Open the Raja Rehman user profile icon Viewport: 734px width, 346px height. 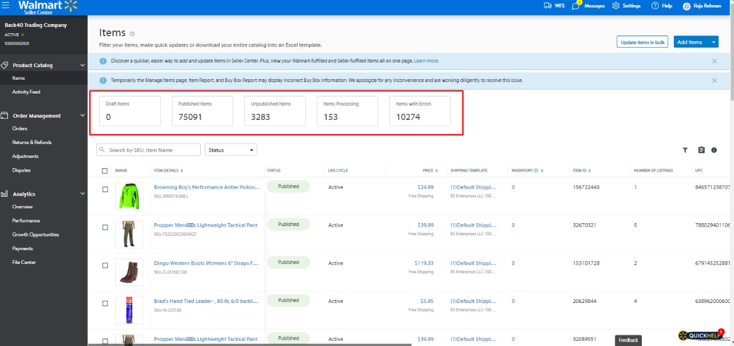click(686, 6)
